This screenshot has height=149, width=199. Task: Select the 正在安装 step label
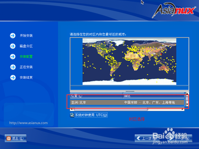point(26,67)
